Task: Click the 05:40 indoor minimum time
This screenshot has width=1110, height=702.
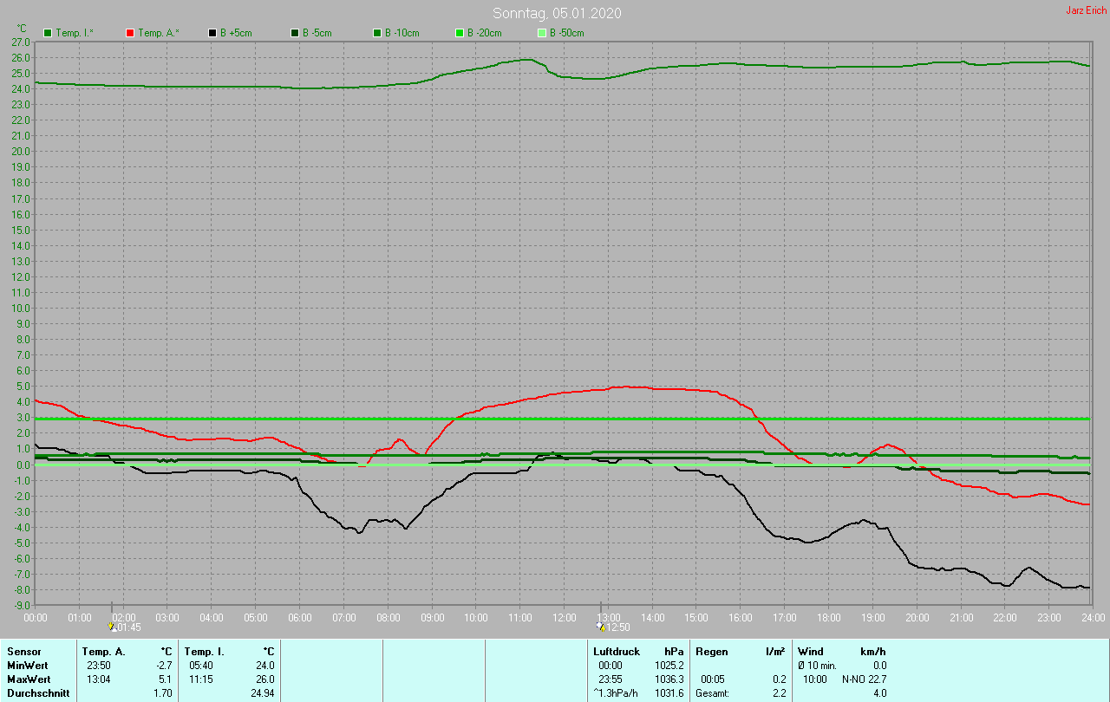Action: 201,665
